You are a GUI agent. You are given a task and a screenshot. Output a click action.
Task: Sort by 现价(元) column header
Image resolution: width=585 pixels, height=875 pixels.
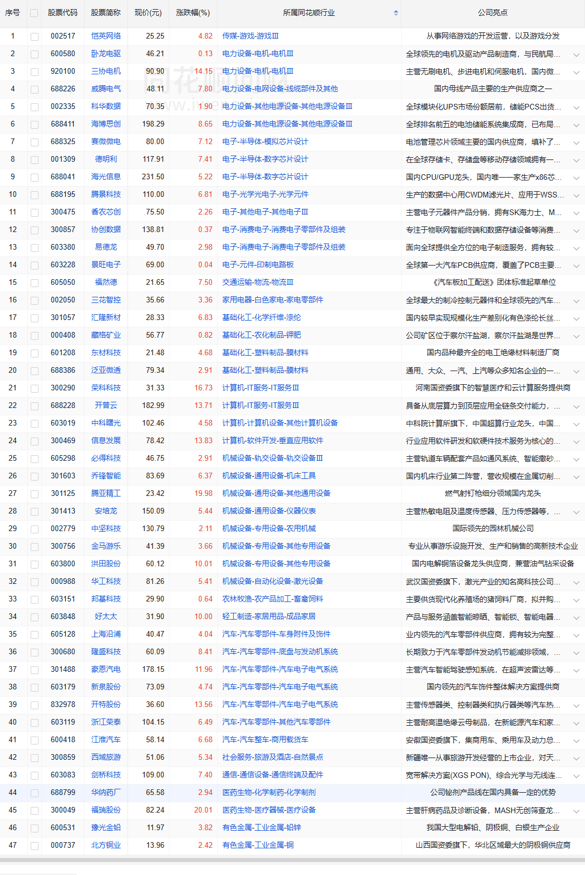(148, 12)
